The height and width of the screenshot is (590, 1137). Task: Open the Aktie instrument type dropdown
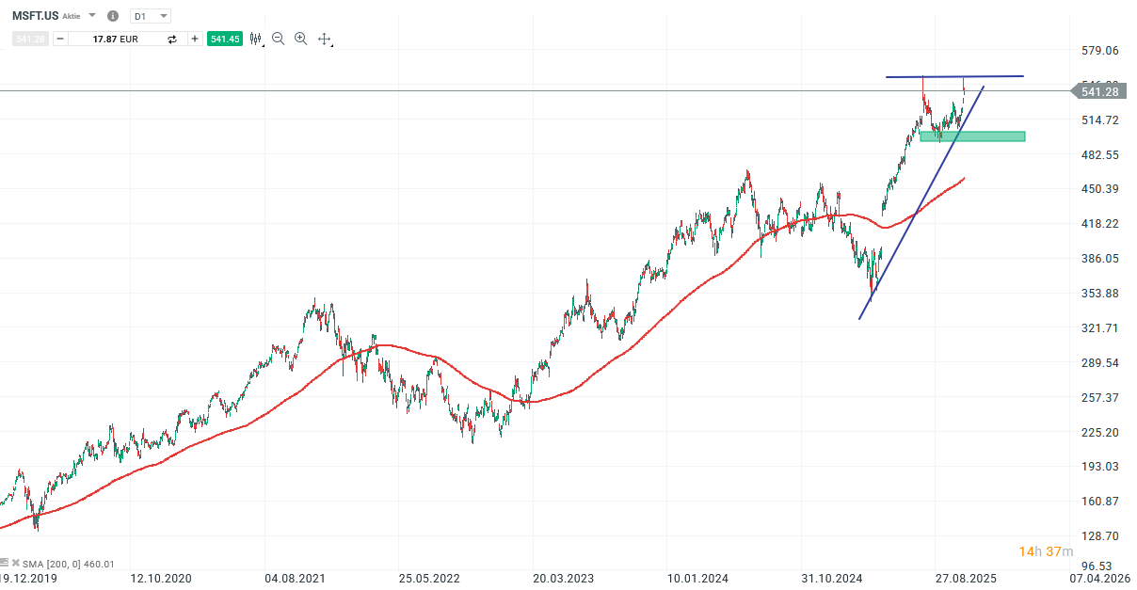pyautogui.click(x=90, y=15)
